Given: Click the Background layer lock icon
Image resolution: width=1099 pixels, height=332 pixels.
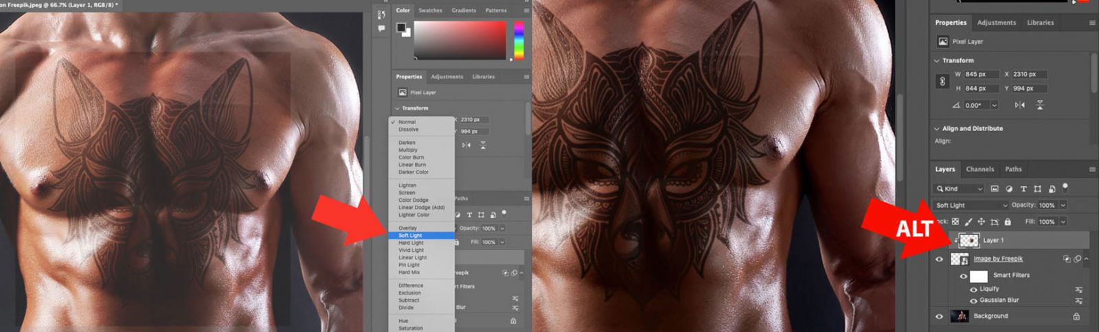Looking at the screenshot, I should 1076,316.
